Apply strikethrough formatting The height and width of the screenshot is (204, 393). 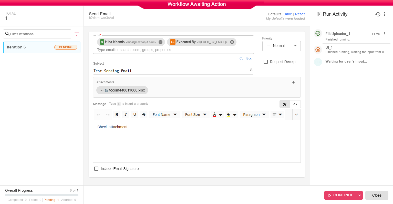(144, 115)
